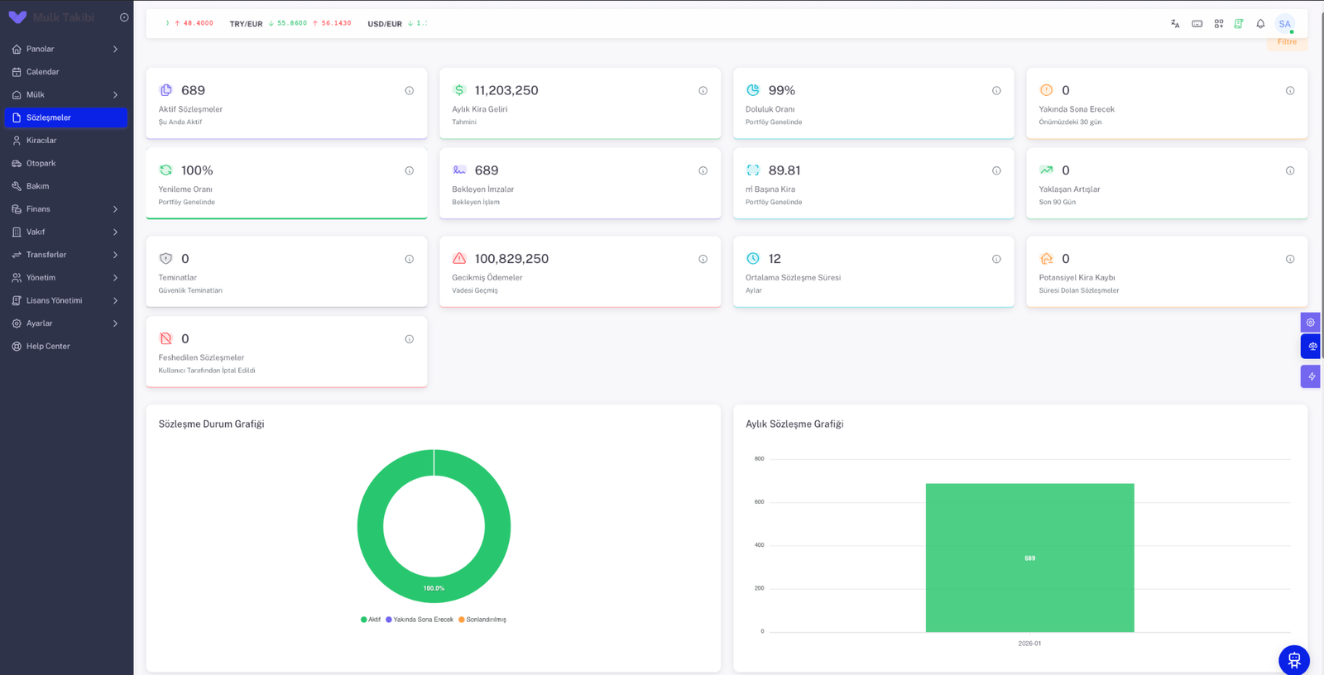Expand the Mülk menu
This screenshot has height=675, width=1324.
click(66, 95)
